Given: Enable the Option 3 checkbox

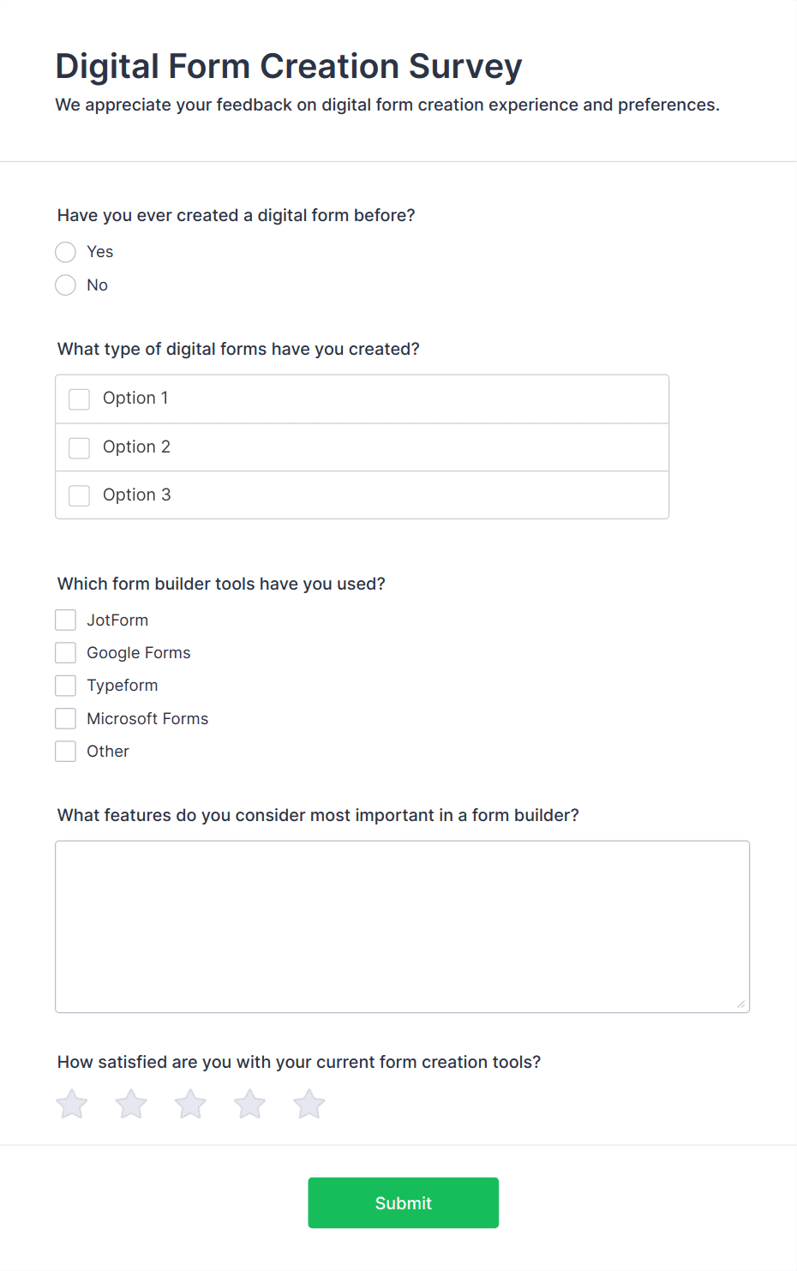Looking at the screenshot, I should click(x=80, y=495).
